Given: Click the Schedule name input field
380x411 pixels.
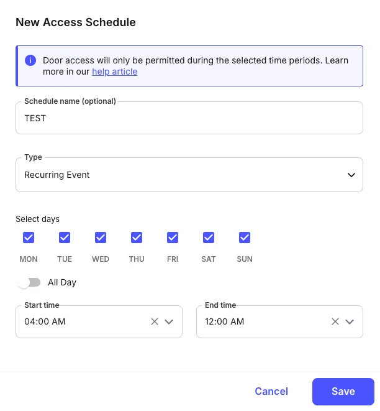Looking at the screenshot, I should [x=189, y=118].
